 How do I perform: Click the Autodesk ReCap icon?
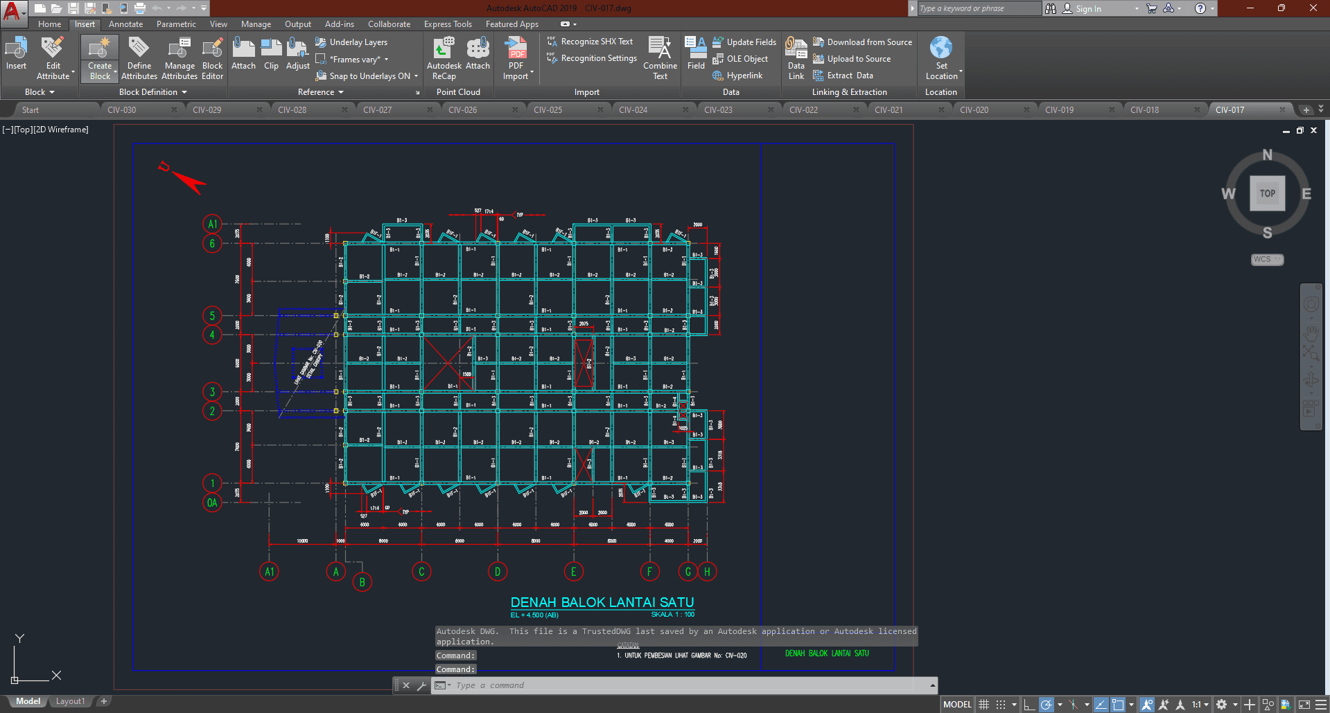444,49
